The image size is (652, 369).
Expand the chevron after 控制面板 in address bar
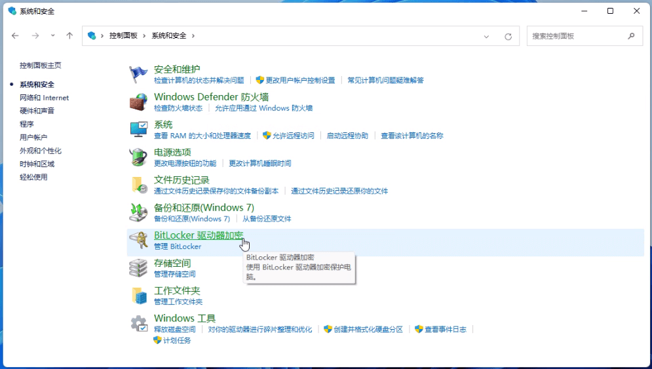(x=144, y=35)
